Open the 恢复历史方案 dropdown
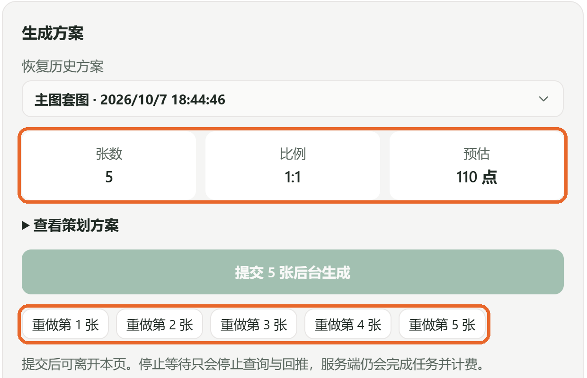The image size is (587, 378). click(293, 99)
